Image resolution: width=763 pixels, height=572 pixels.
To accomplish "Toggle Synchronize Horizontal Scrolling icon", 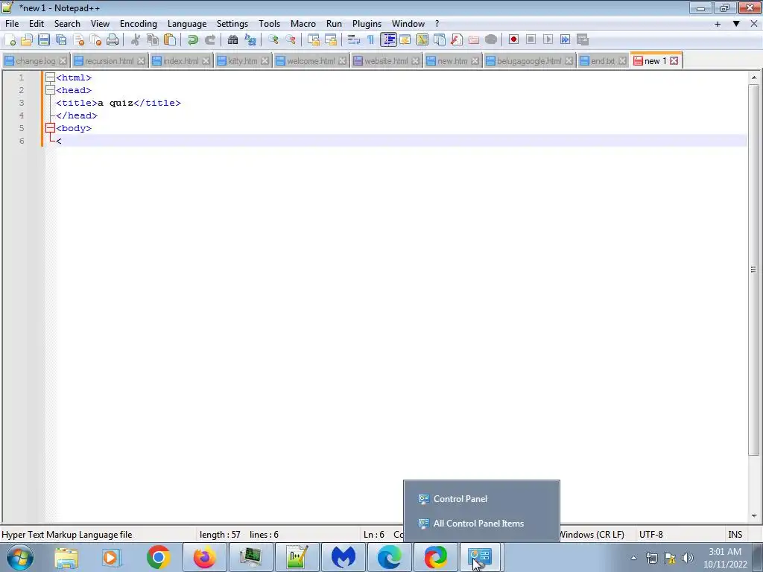I will point(330,40).
